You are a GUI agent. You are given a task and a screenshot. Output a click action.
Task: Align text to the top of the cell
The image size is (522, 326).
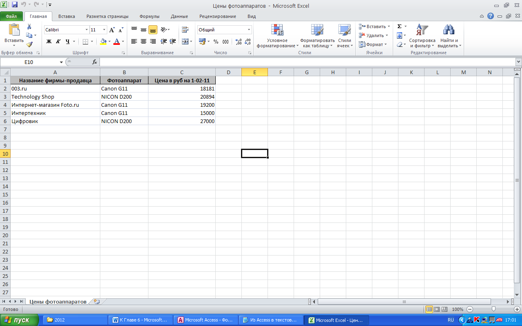tap(134, 29)
